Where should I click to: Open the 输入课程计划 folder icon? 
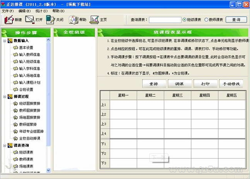[x=15, y=82]
